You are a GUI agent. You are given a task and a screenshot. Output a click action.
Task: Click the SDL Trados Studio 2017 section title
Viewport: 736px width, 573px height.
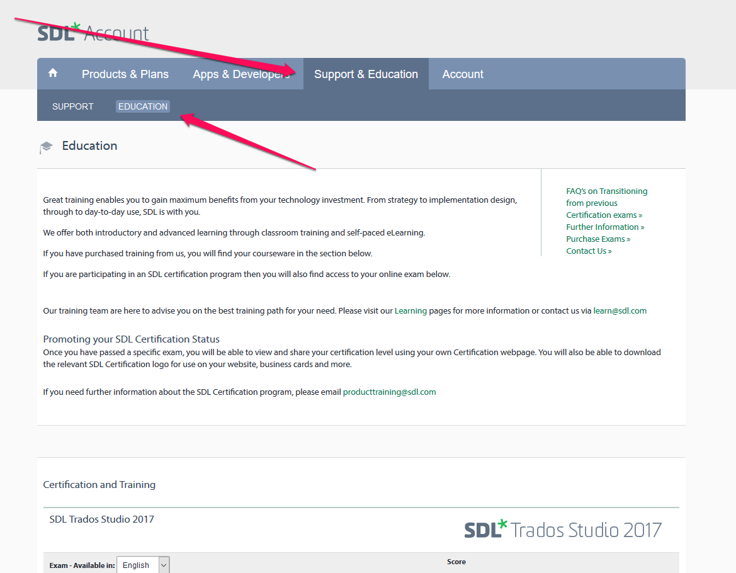tap(102, 519)
